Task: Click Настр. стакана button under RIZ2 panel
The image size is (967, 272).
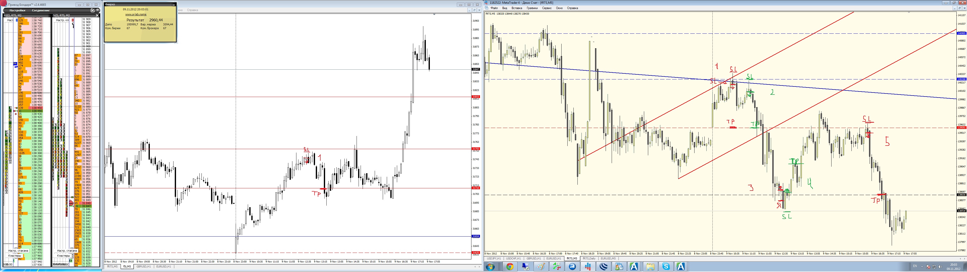Action: point(18,251)
